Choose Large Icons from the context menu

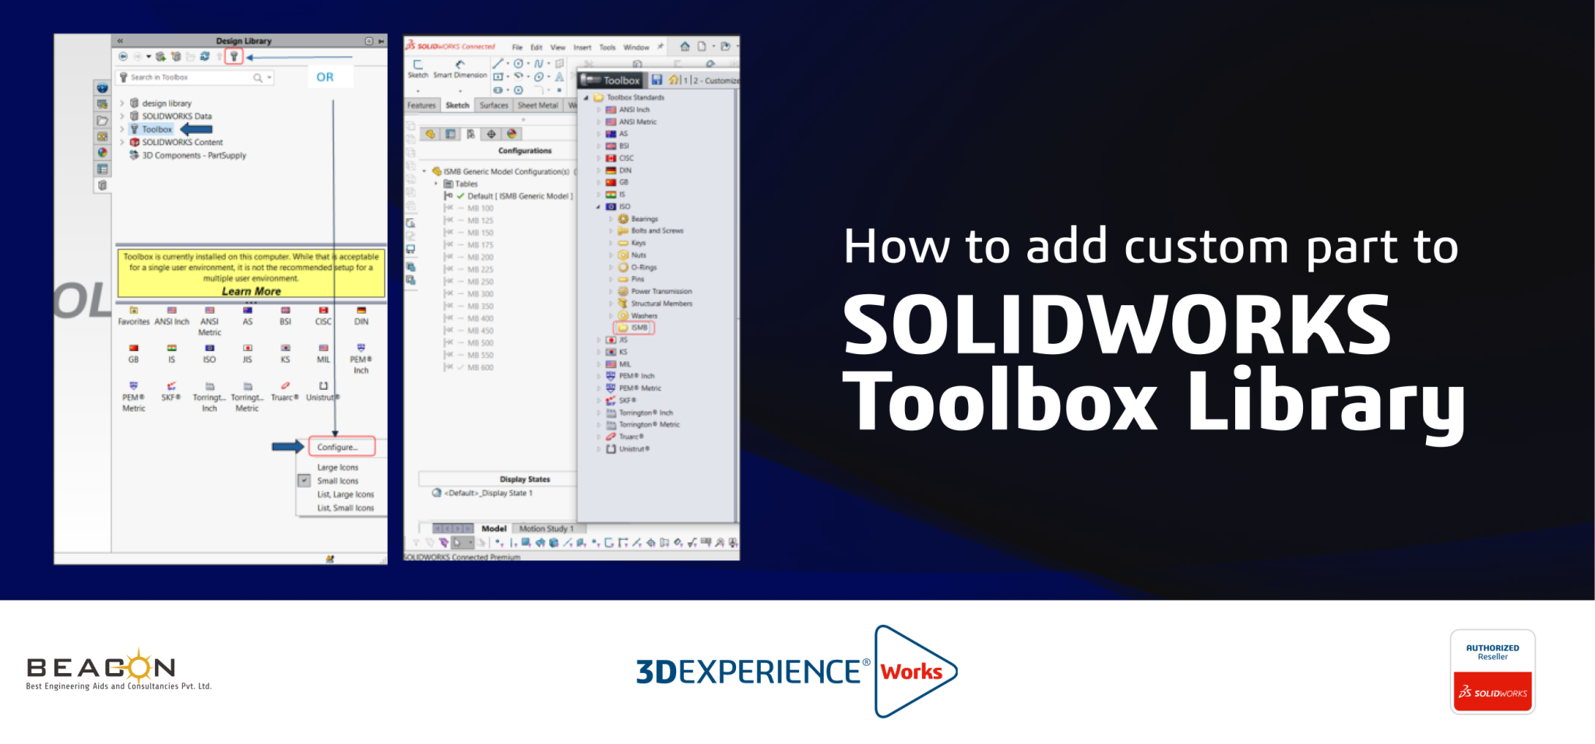[x=337, y=468]
